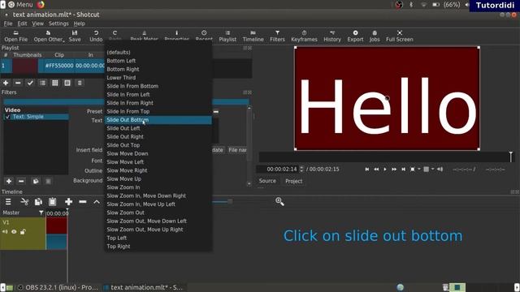
Task: Lock the V1 track with the padlock icon
Action: pyautogui.click(x=23, y=232)
